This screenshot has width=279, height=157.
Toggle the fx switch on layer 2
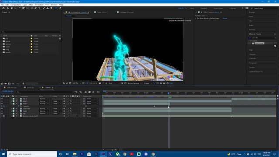[x=71, y=101]
